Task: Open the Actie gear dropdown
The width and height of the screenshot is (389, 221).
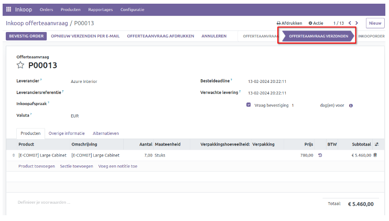Action: pos(316,23)
